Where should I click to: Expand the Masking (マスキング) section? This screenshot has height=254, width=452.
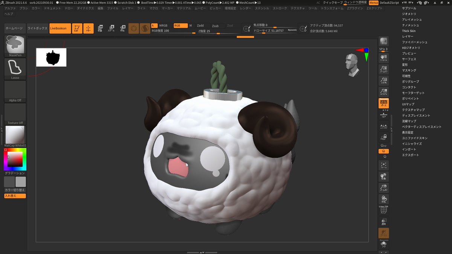tap(409, 70)
